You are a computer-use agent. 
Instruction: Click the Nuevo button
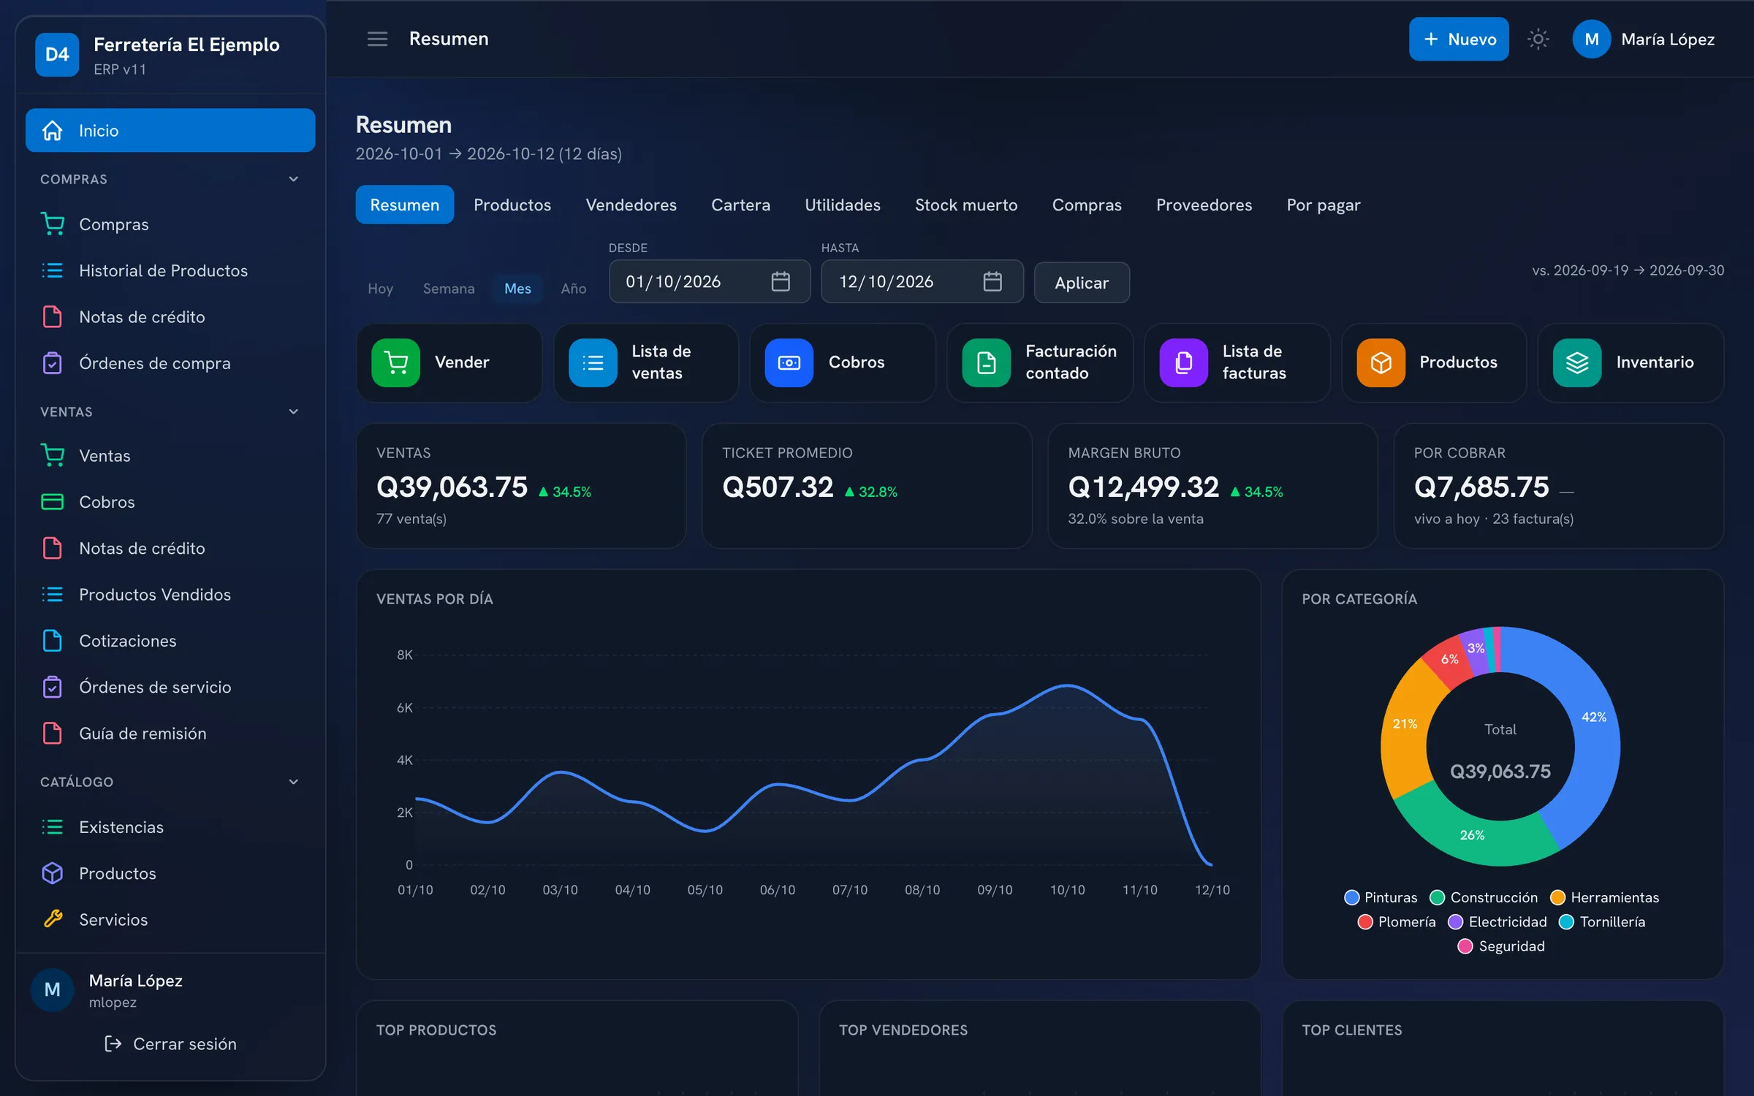point(1459,39)
